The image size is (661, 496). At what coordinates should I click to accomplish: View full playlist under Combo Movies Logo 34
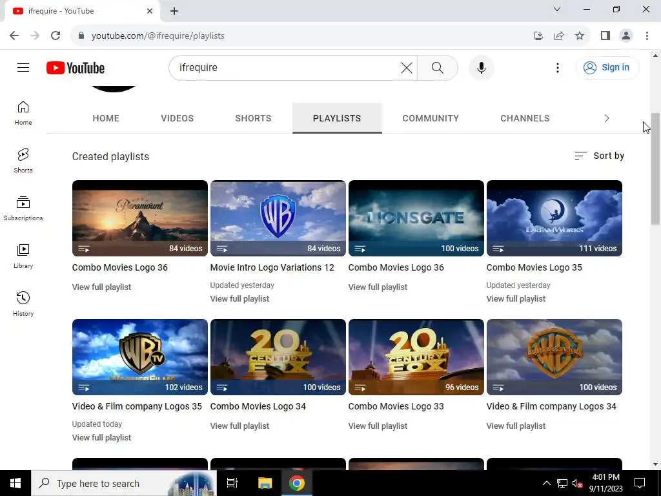coord(239,426)
